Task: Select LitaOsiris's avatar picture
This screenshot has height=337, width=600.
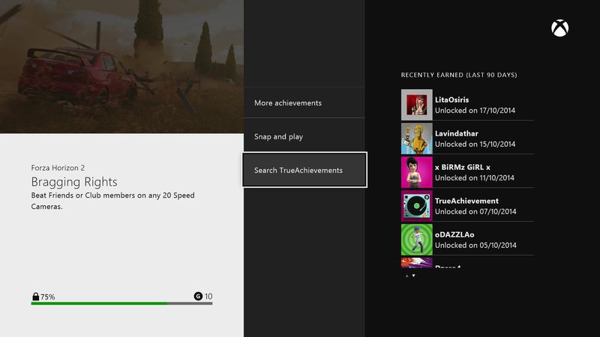Action: coord(417,105)
